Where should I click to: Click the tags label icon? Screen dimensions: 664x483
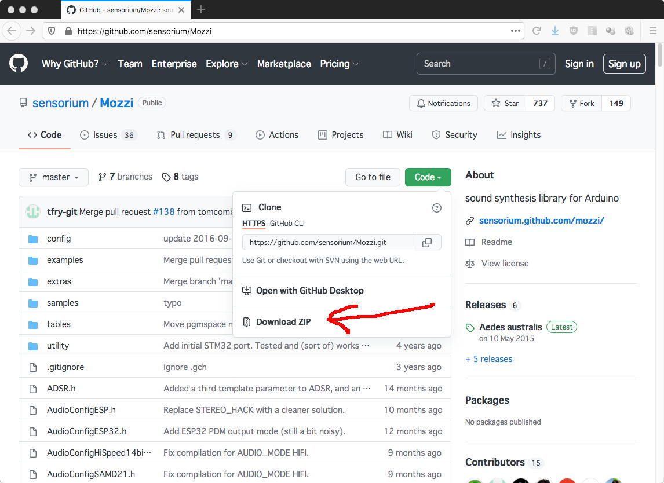(166, 177)
